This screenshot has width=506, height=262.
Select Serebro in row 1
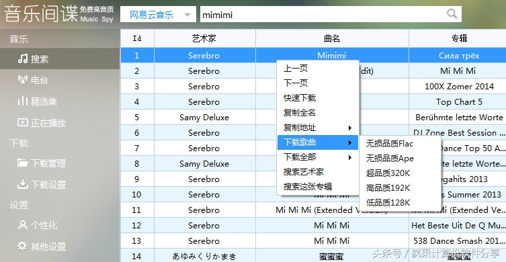[x=204, y=56]
